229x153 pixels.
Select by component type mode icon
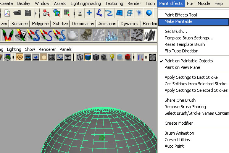tap(67, 13)
